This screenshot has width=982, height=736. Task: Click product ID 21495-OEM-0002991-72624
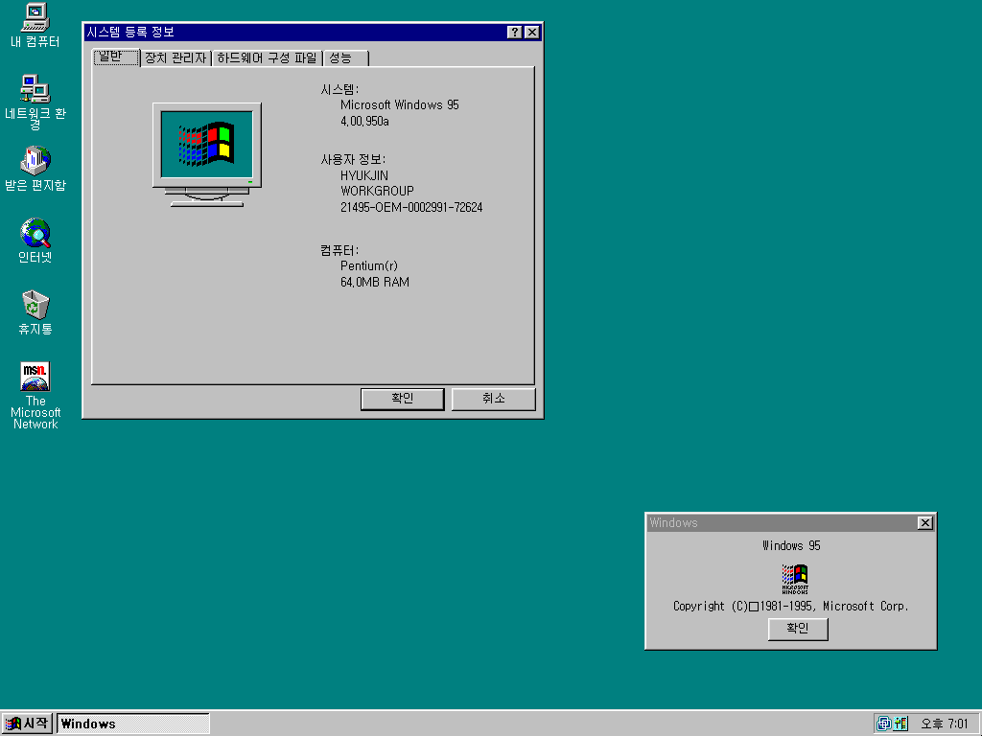click(x=411, y=207)
